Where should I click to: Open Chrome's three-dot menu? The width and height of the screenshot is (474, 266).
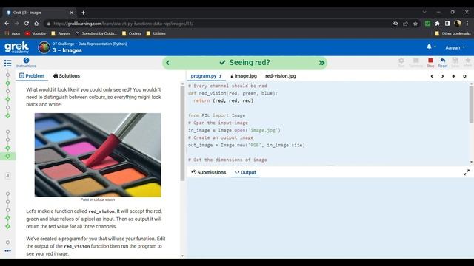[467, 24]
